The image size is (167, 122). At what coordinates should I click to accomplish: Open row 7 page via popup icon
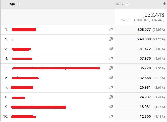click(111, 87)
